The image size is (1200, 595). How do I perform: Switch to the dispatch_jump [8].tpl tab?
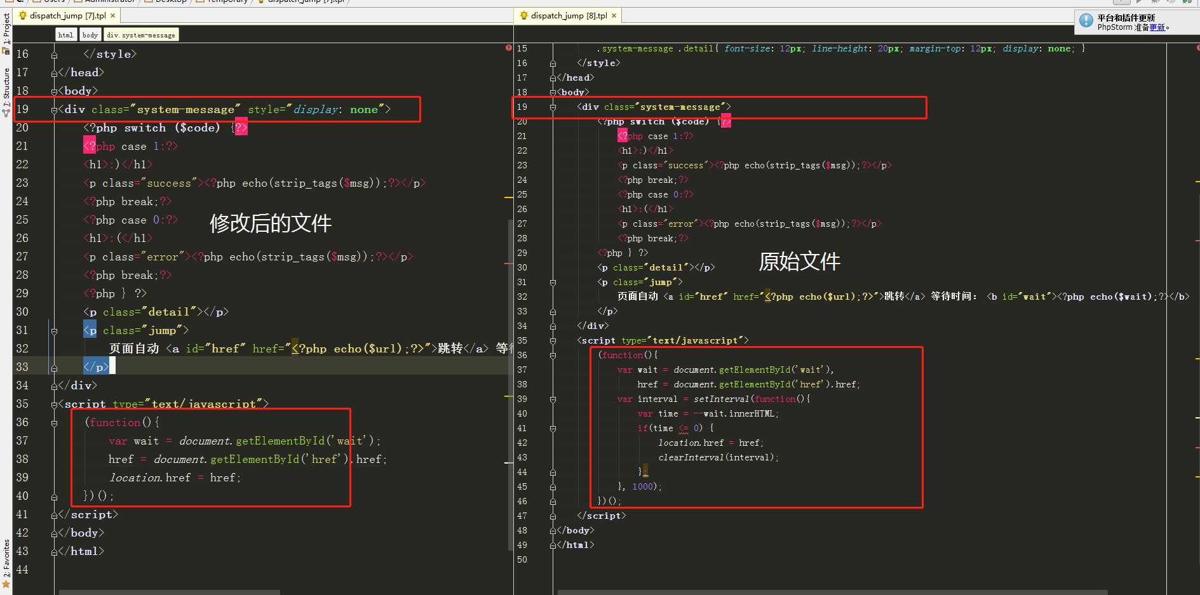[569, 16]
